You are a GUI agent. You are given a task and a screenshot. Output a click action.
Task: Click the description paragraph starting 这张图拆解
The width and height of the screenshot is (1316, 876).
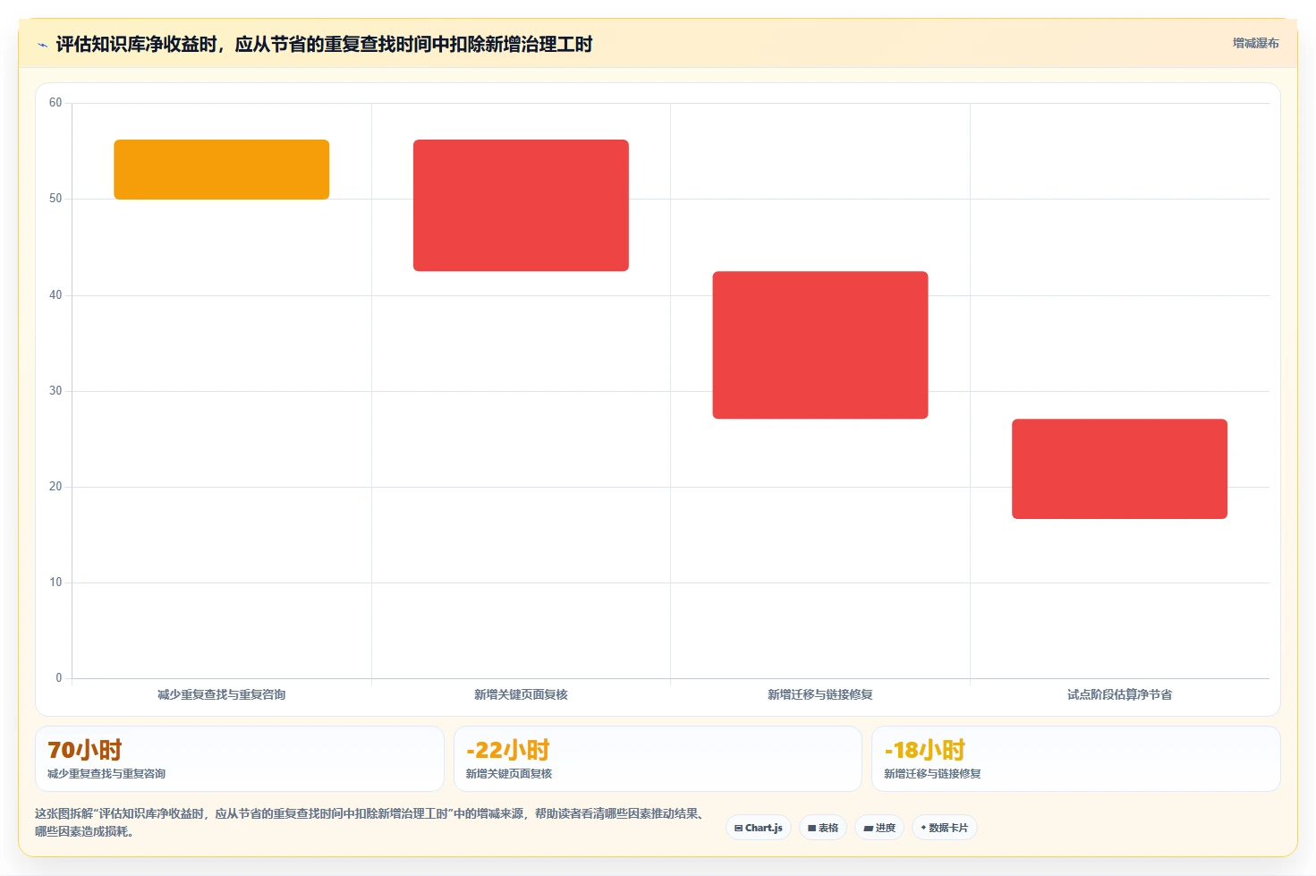click(x=371, y=822)
